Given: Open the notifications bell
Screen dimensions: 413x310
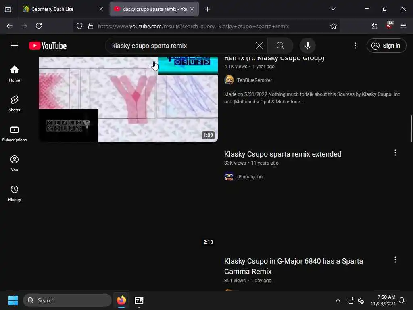Looking at the screenshot, I should (402, 300).
